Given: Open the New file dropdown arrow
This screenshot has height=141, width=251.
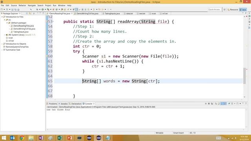Looking at the screenshot, I should tap(4, 9).
